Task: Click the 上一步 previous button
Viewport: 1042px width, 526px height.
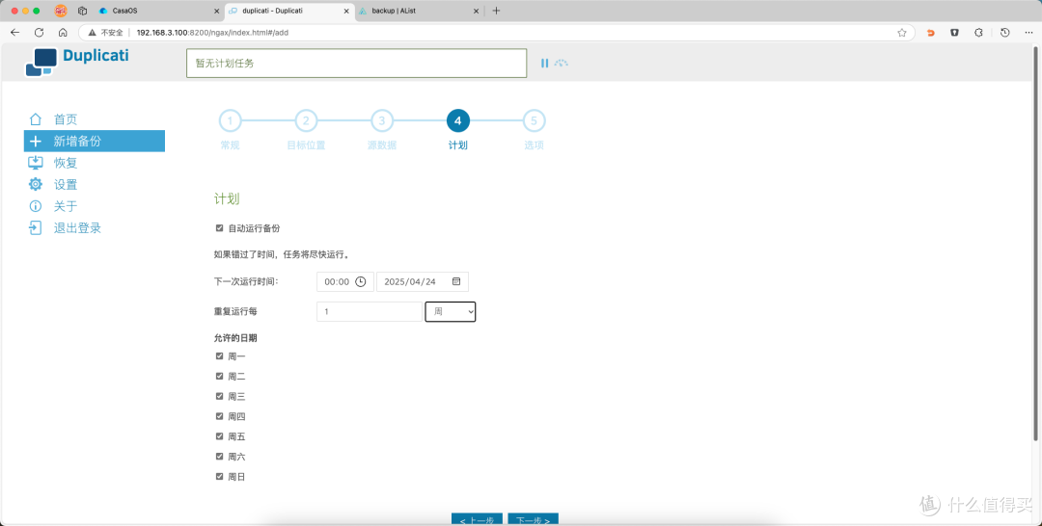Action: pyautogui.click(x=478, y=519)
